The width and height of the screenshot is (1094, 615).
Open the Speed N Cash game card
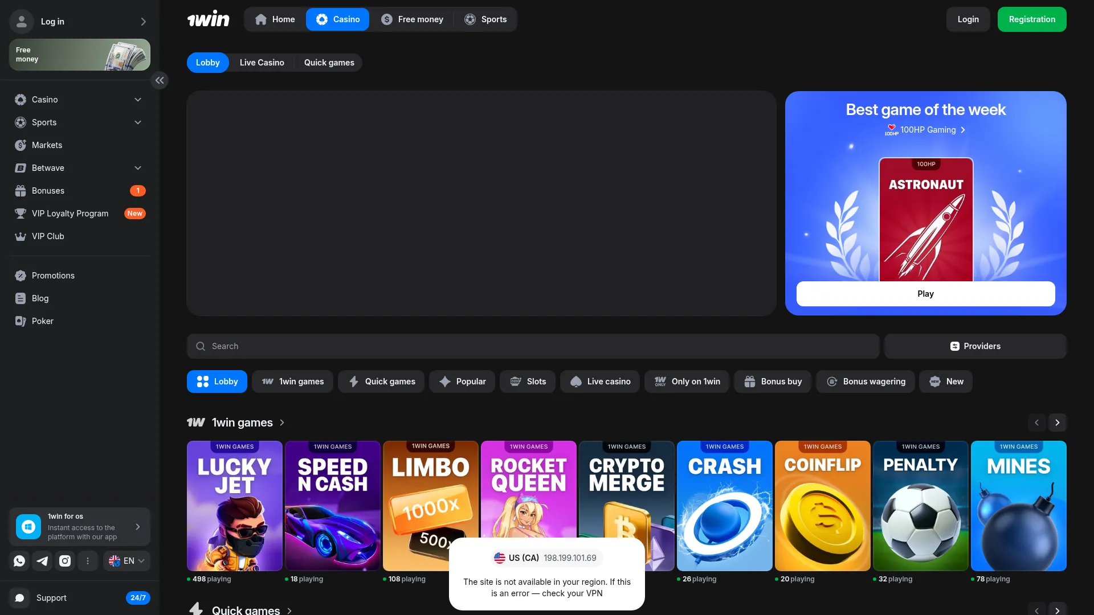tap(333, 506)
